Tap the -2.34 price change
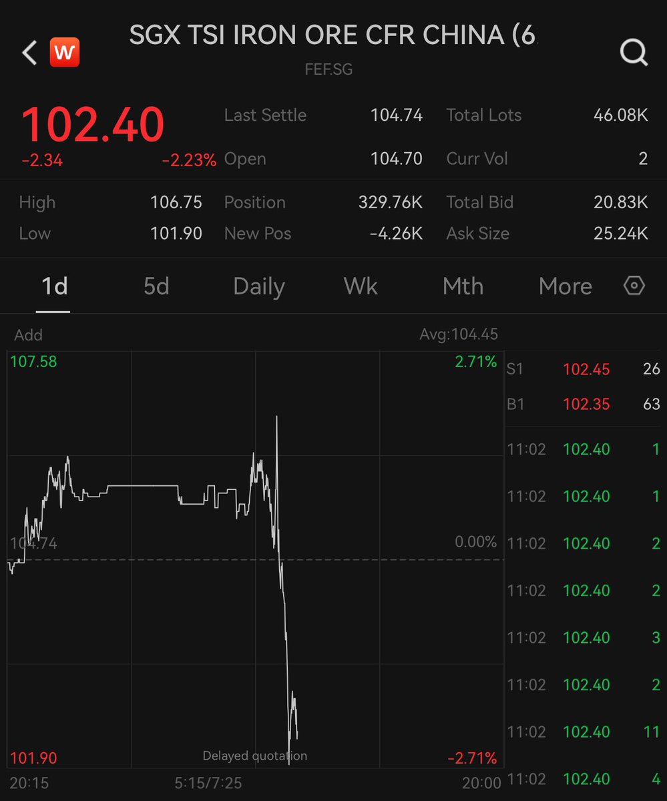The image size is (667, 801). [41, 160]
